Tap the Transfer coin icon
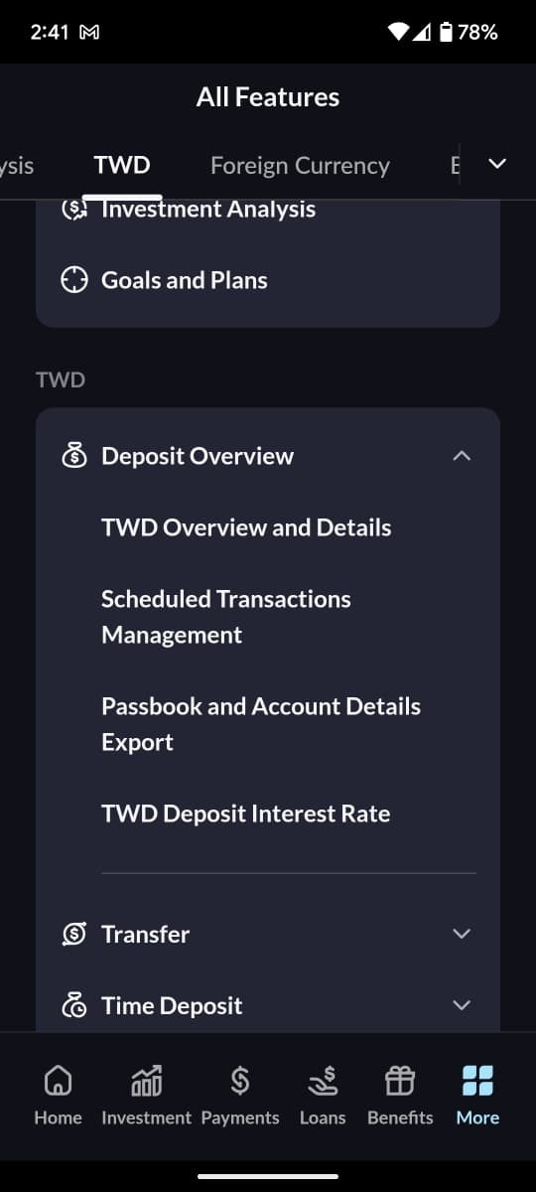Viewport: 536px width, 1192px height. point(74,934)
